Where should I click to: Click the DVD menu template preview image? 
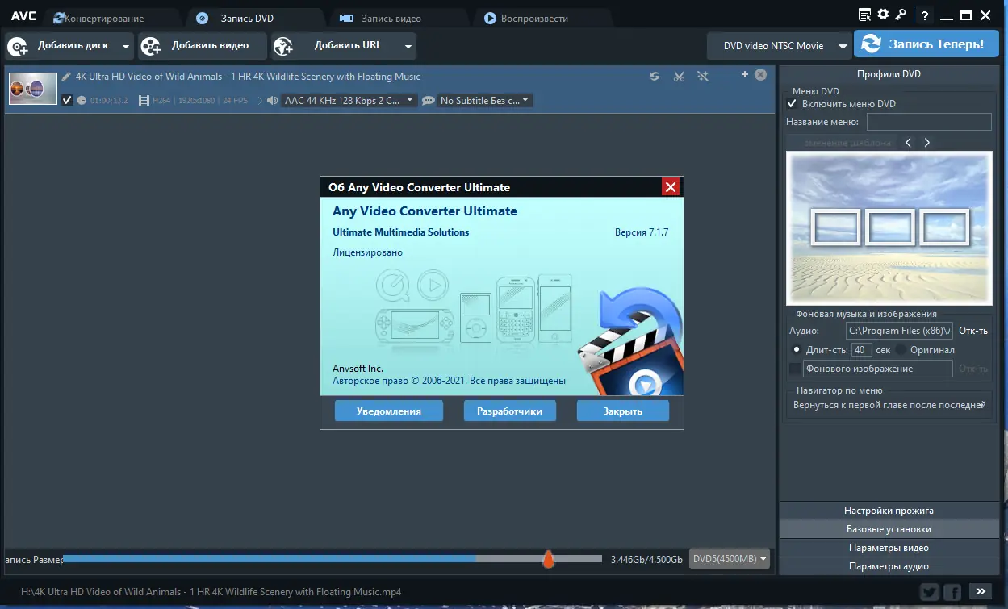click(889, 228)
